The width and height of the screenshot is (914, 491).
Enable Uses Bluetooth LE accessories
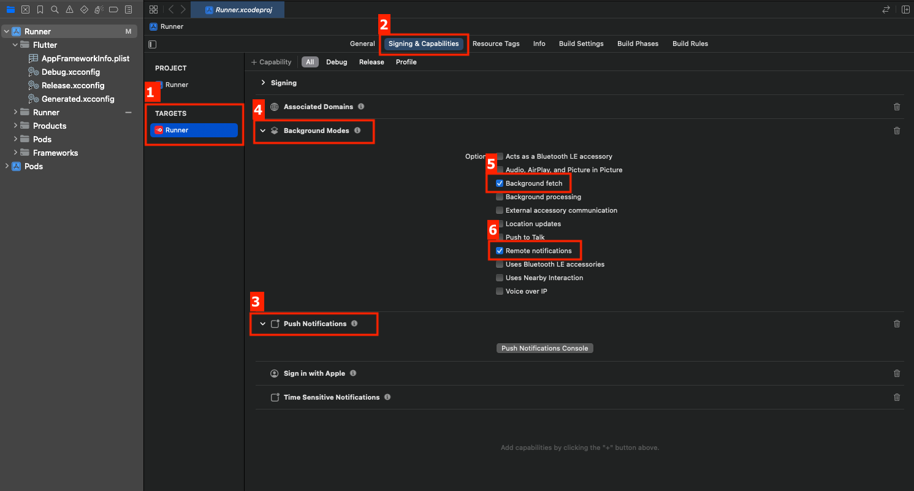(500, 264)
